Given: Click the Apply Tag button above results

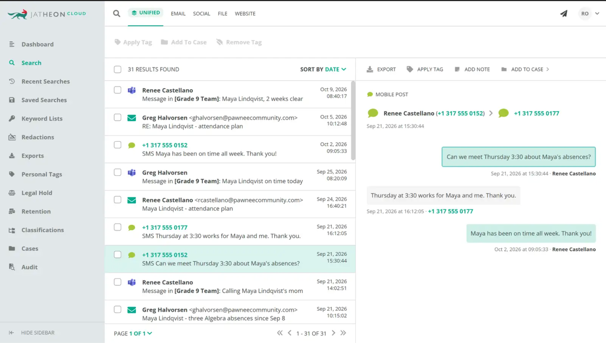Looking at the screenshot, I should click(133, 42).
